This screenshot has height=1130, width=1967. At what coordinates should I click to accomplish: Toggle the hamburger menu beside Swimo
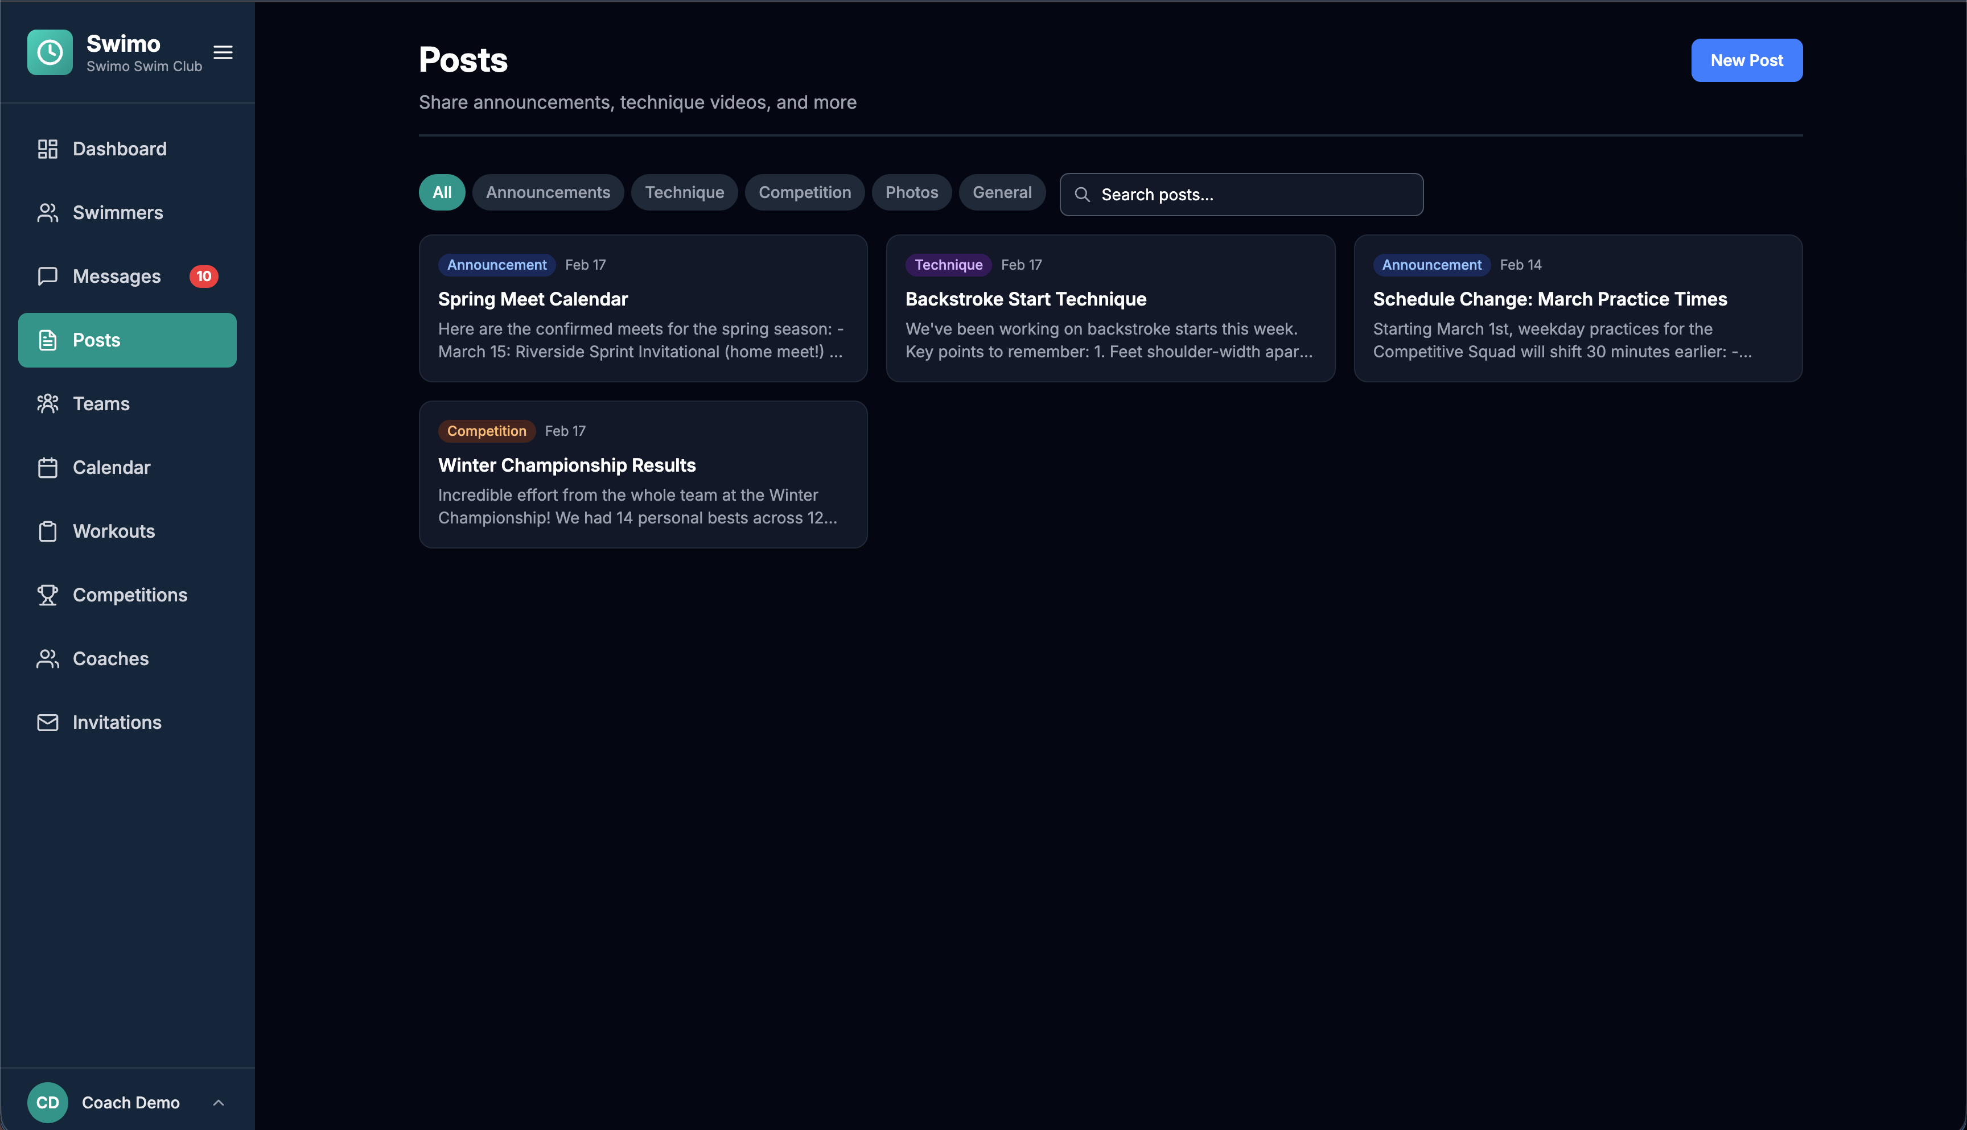pyautogui.click(x=223, y=52)
